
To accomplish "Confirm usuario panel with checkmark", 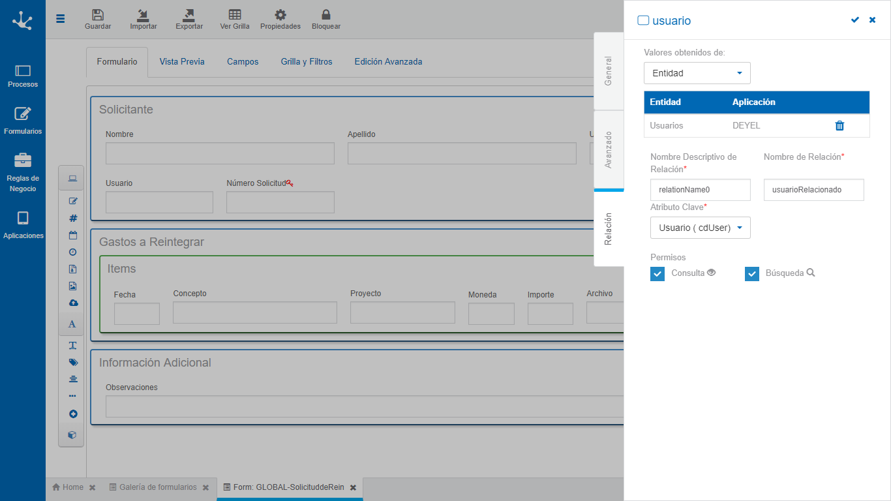I will tap(855, 20).
